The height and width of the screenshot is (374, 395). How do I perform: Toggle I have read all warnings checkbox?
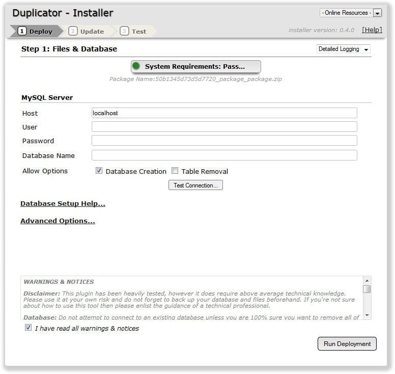click(28, 328)
